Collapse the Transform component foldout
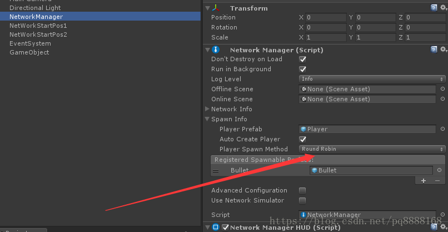Viewport: 448px width, 232px height. point(207,8)
